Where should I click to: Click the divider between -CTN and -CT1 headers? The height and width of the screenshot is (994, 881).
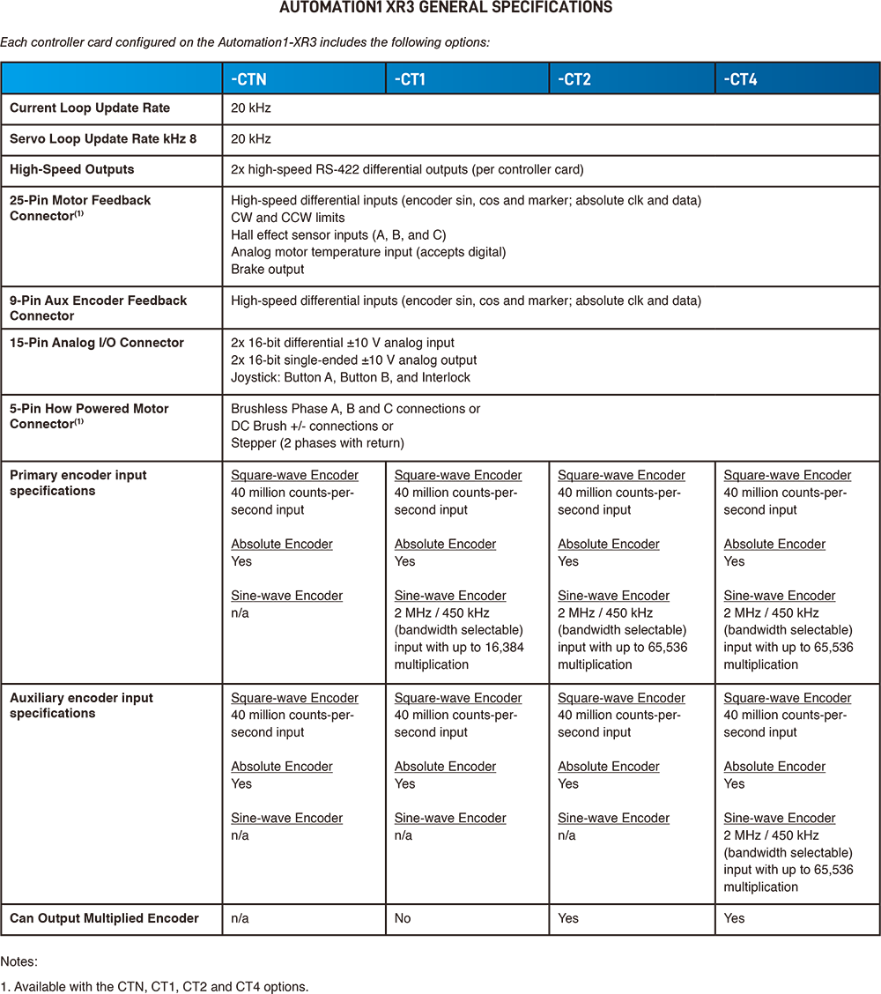[x=386, y=78]
